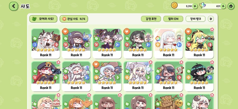
Task: Tap the butterfly crystal currency icon
Action: coord(202,6)
